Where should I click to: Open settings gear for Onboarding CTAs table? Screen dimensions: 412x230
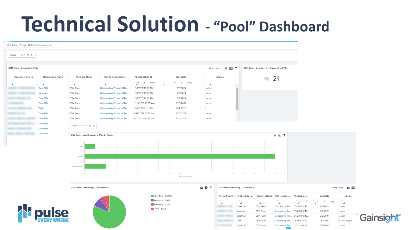tap(226, 68)
